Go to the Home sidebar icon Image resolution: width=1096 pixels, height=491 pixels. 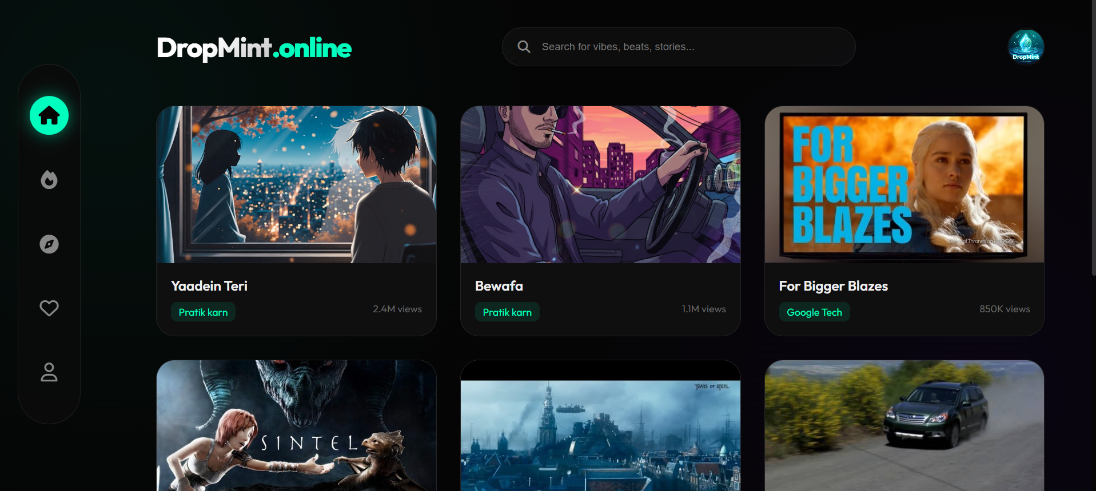(x=49, y=115)
